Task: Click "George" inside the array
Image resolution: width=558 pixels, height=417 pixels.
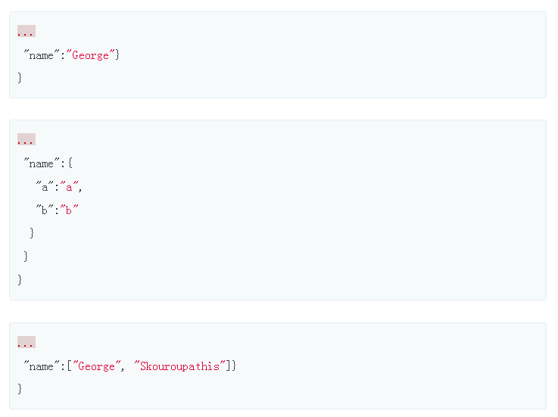Action: [97, 366]
